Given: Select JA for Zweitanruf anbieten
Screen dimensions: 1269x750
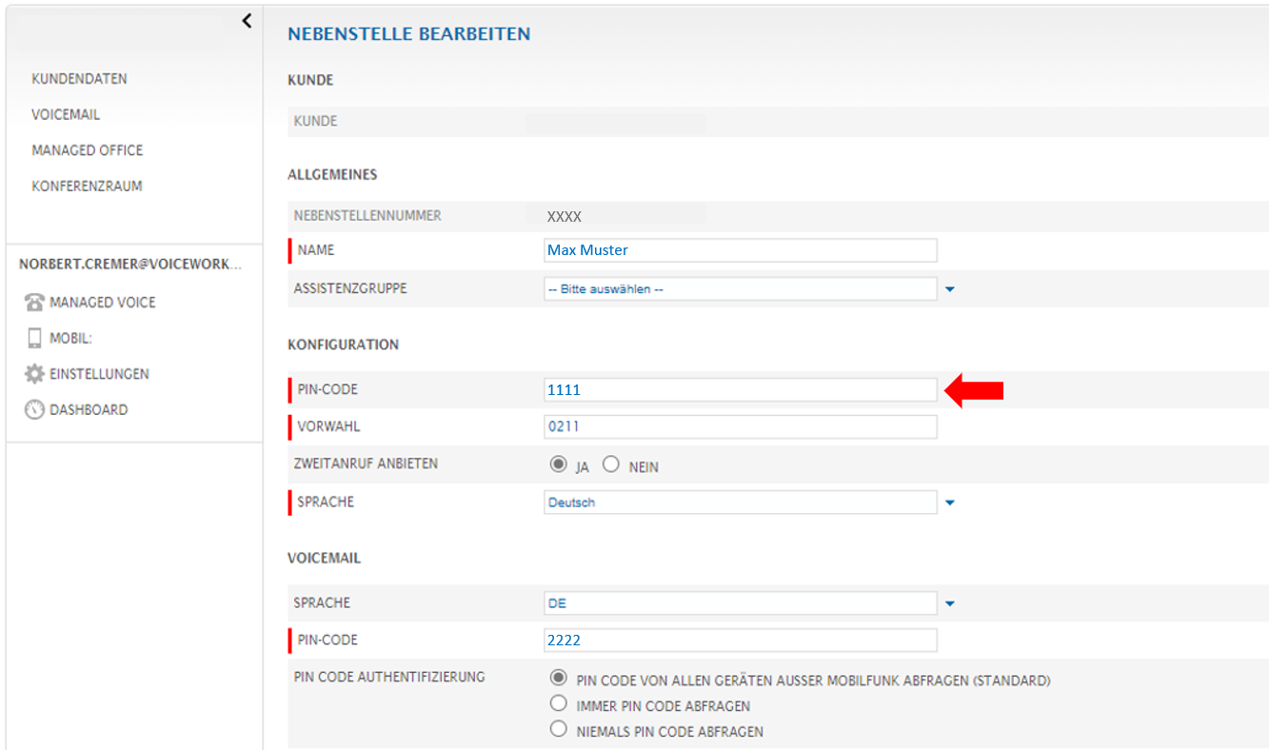Looking at the screenshot, I should pyautogui.click(x=558, y=465).
